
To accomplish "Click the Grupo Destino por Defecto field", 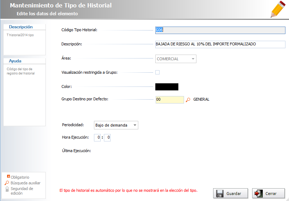I will click(170, 100).
